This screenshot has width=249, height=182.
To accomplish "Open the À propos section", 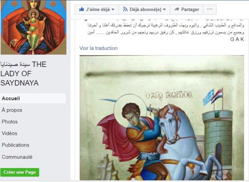I will [12, 110].
